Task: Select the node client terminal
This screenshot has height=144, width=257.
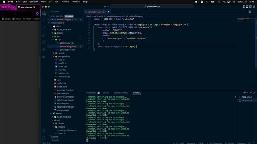Action: pos(247,97)
